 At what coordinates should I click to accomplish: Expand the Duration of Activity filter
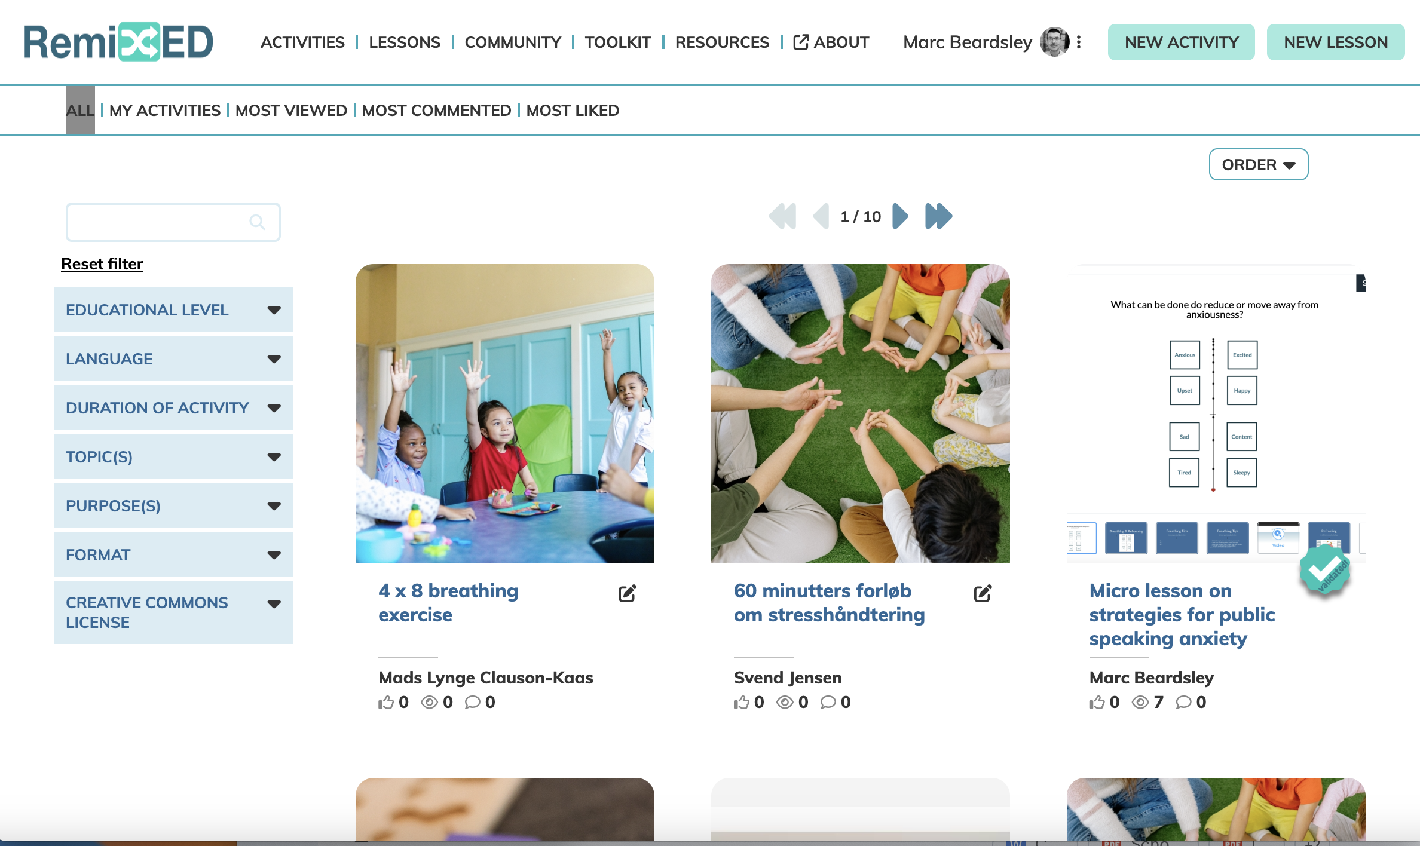pos(173,407)
